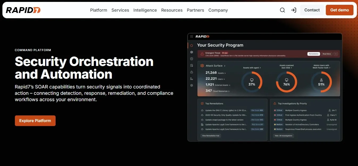Open the Resources menu

[x=172, y=10]
